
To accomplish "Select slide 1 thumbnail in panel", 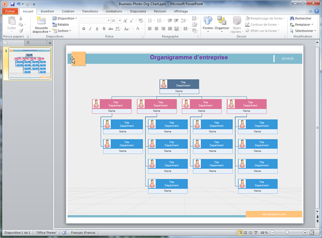I will coord(30,63).
